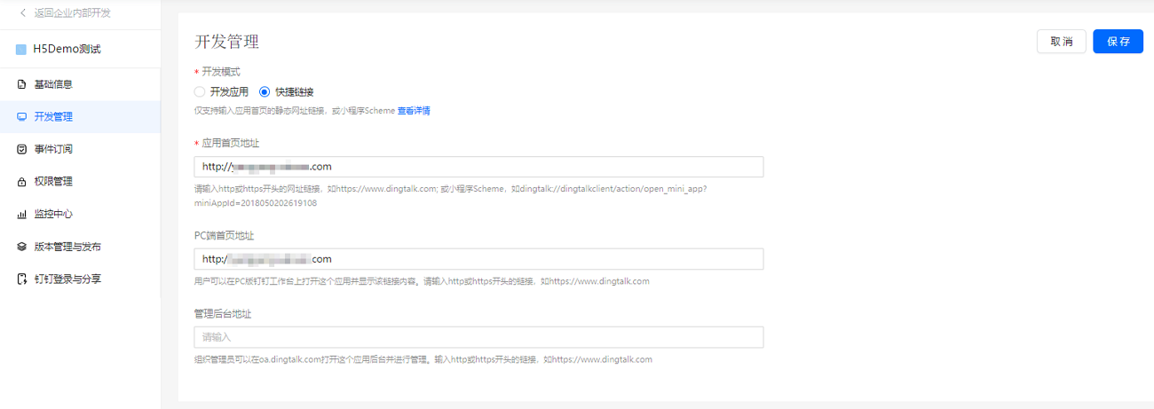Click the PC端首页地址 label
The height and width of the screenshot is (409, 1154).
[x=224, y=235]
